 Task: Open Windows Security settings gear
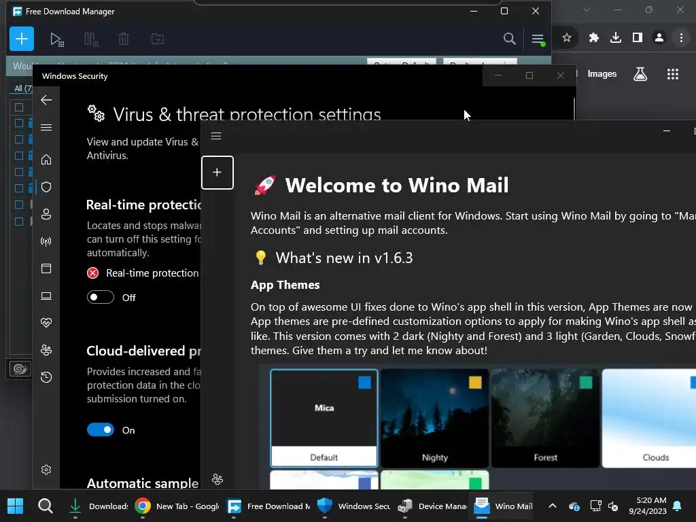click(x=46, y=470)
